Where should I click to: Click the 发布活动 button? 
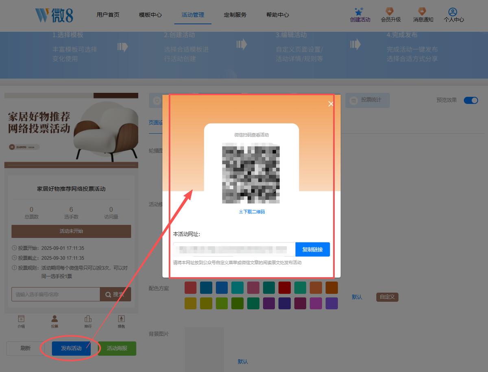(71, 348)
